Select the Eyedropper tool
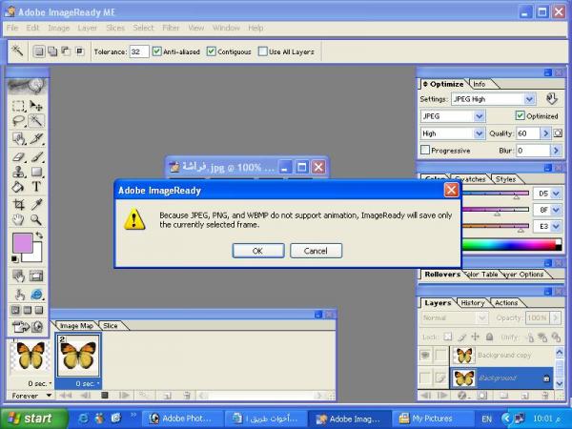Viewport: 572px width, 429px height. click(36, 204)
